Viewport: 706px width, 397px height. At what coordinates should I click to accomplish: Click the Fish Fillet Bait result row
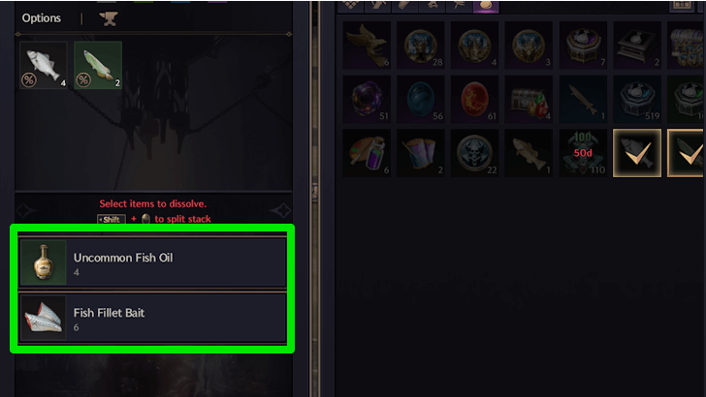click(152, 319)
